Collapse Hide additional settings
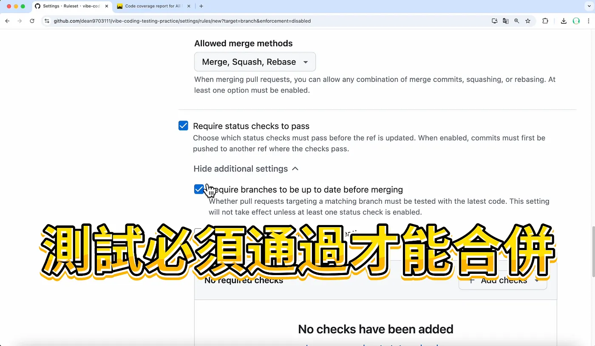 click(246, 169)
